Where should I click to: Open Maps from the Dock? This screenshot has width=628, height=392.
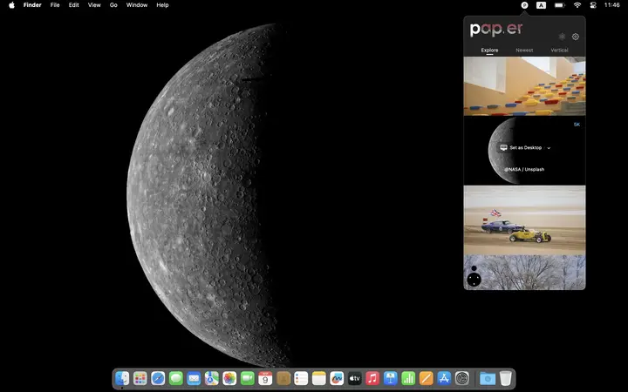click(211, 378)
